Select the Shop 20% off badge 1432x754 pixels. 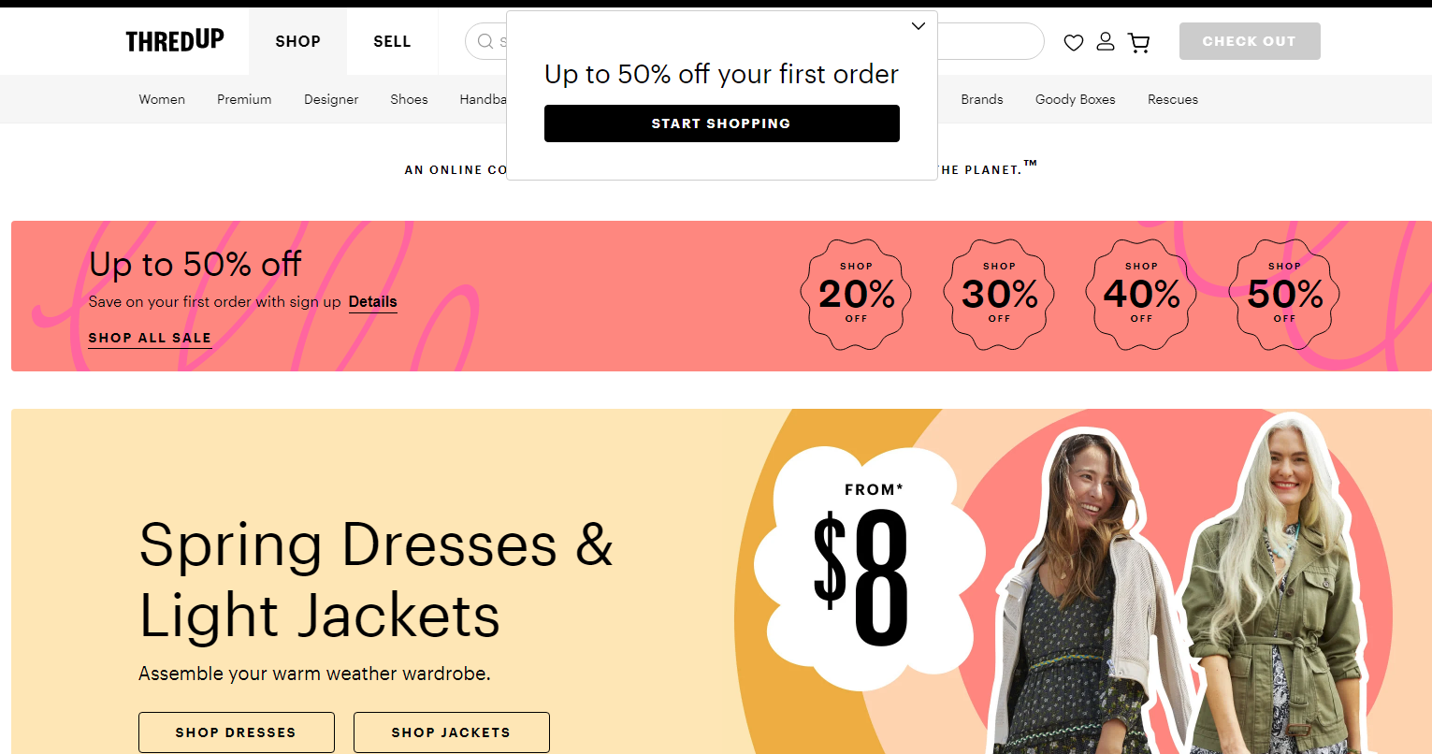click(856, 295)
